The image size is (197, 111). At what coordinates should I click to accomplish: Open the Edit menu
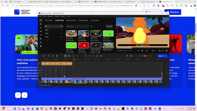44,16
